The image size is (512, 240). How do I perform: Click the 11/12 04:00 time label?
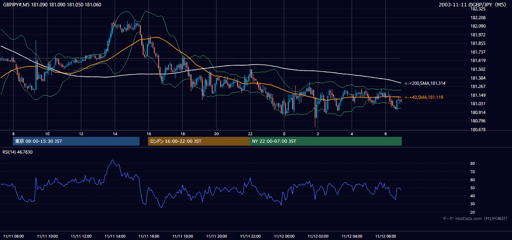click(x=352, y=236)
